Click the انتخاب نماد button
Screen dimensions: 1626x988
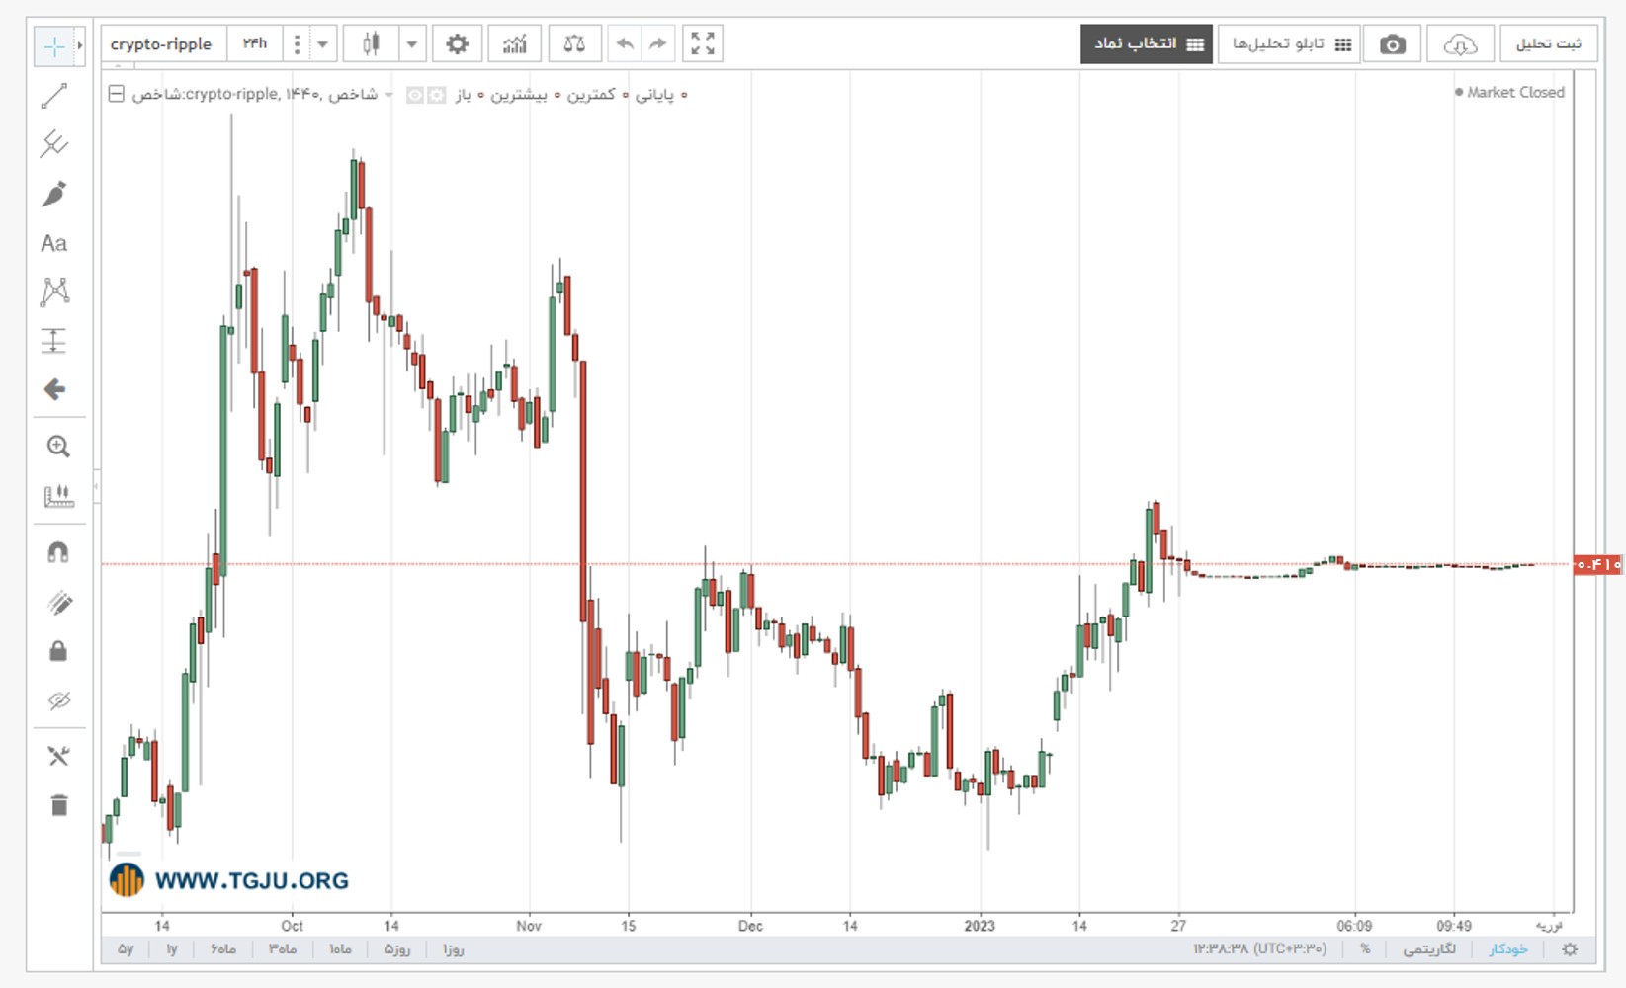coord(1147,44)
